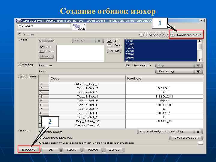Click the Invert button under Category

click(x=46, y=56)
